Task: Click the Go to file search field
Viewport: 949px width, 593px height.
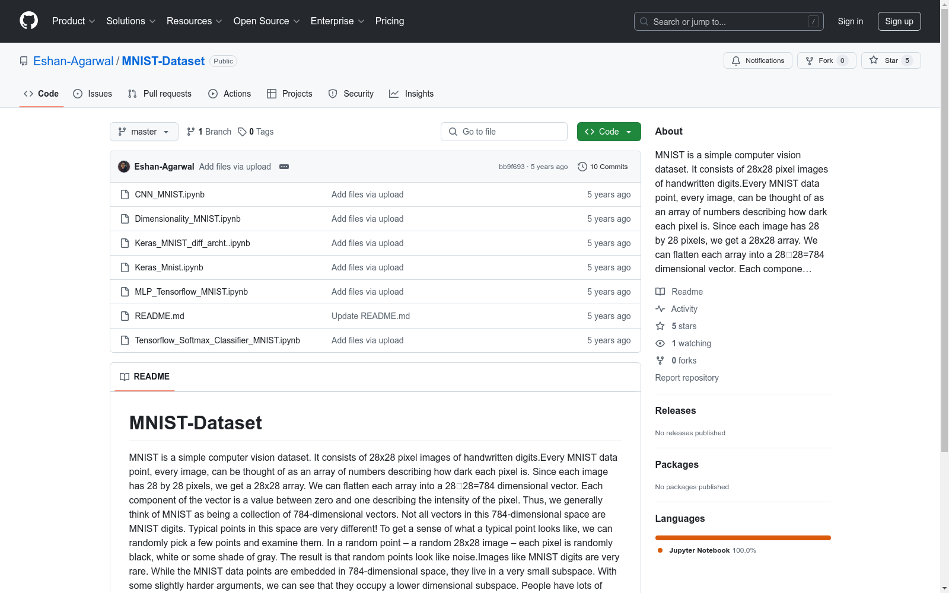Action: 504,132
